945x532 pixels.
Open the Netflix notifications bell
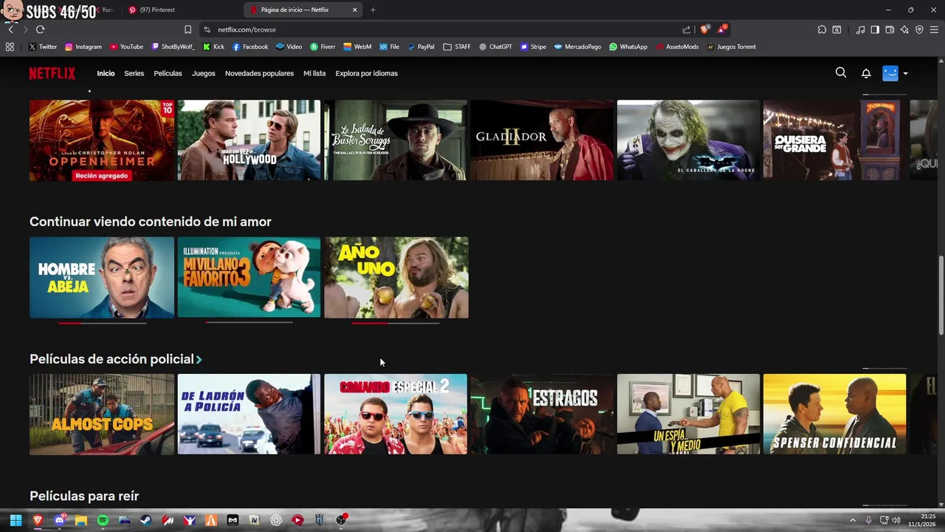coord(866,73)
